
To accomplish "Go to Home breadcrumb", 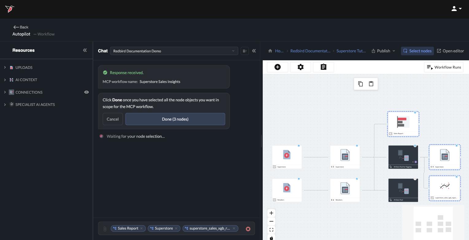I will (279, 51).
